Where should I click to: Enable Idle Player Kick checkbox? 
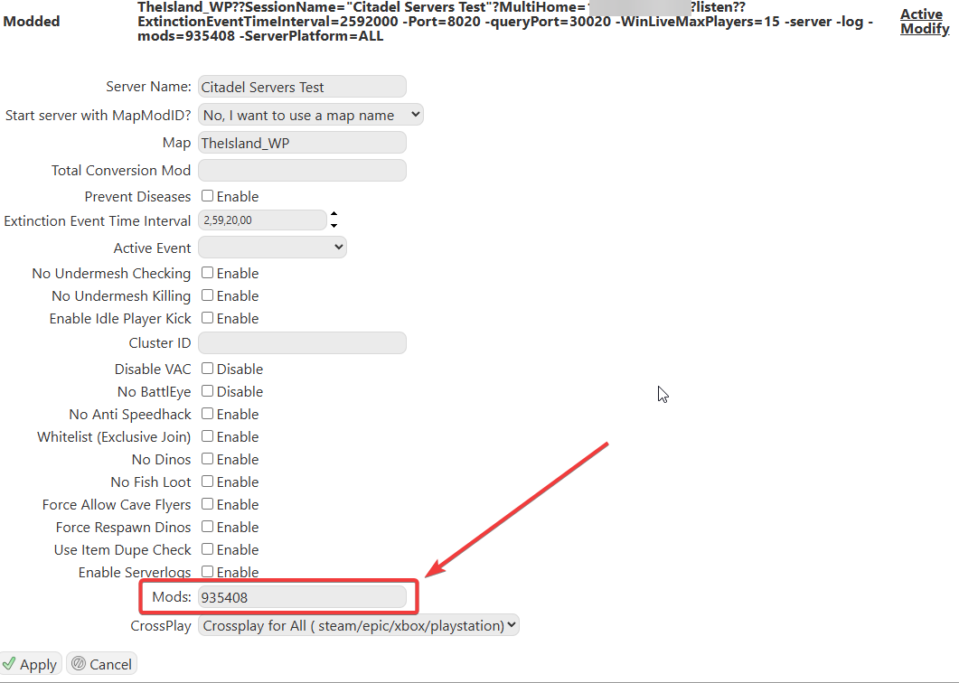coord(207,318)
